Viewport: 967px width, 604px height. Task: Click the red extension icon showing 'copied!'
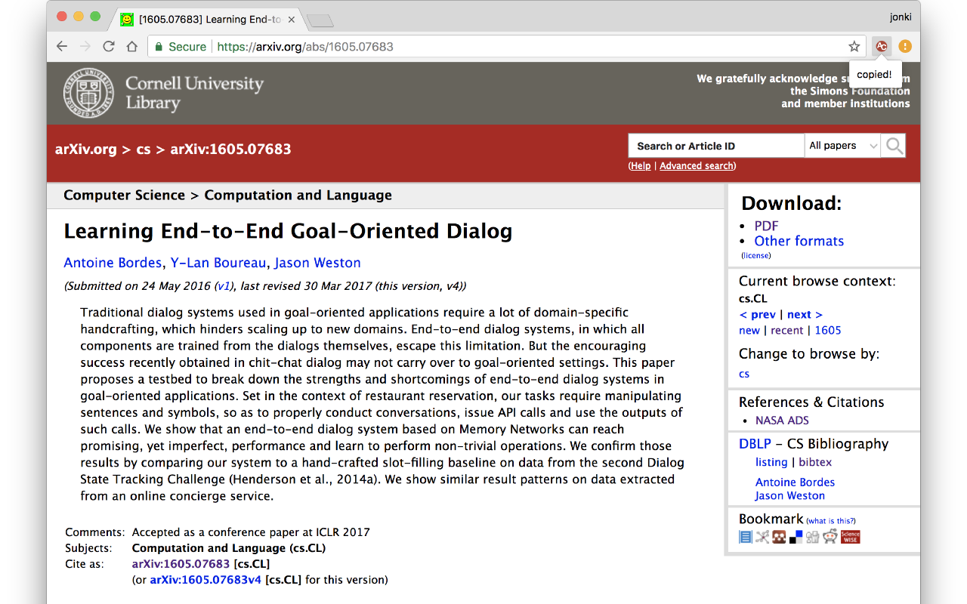[881, 46]
